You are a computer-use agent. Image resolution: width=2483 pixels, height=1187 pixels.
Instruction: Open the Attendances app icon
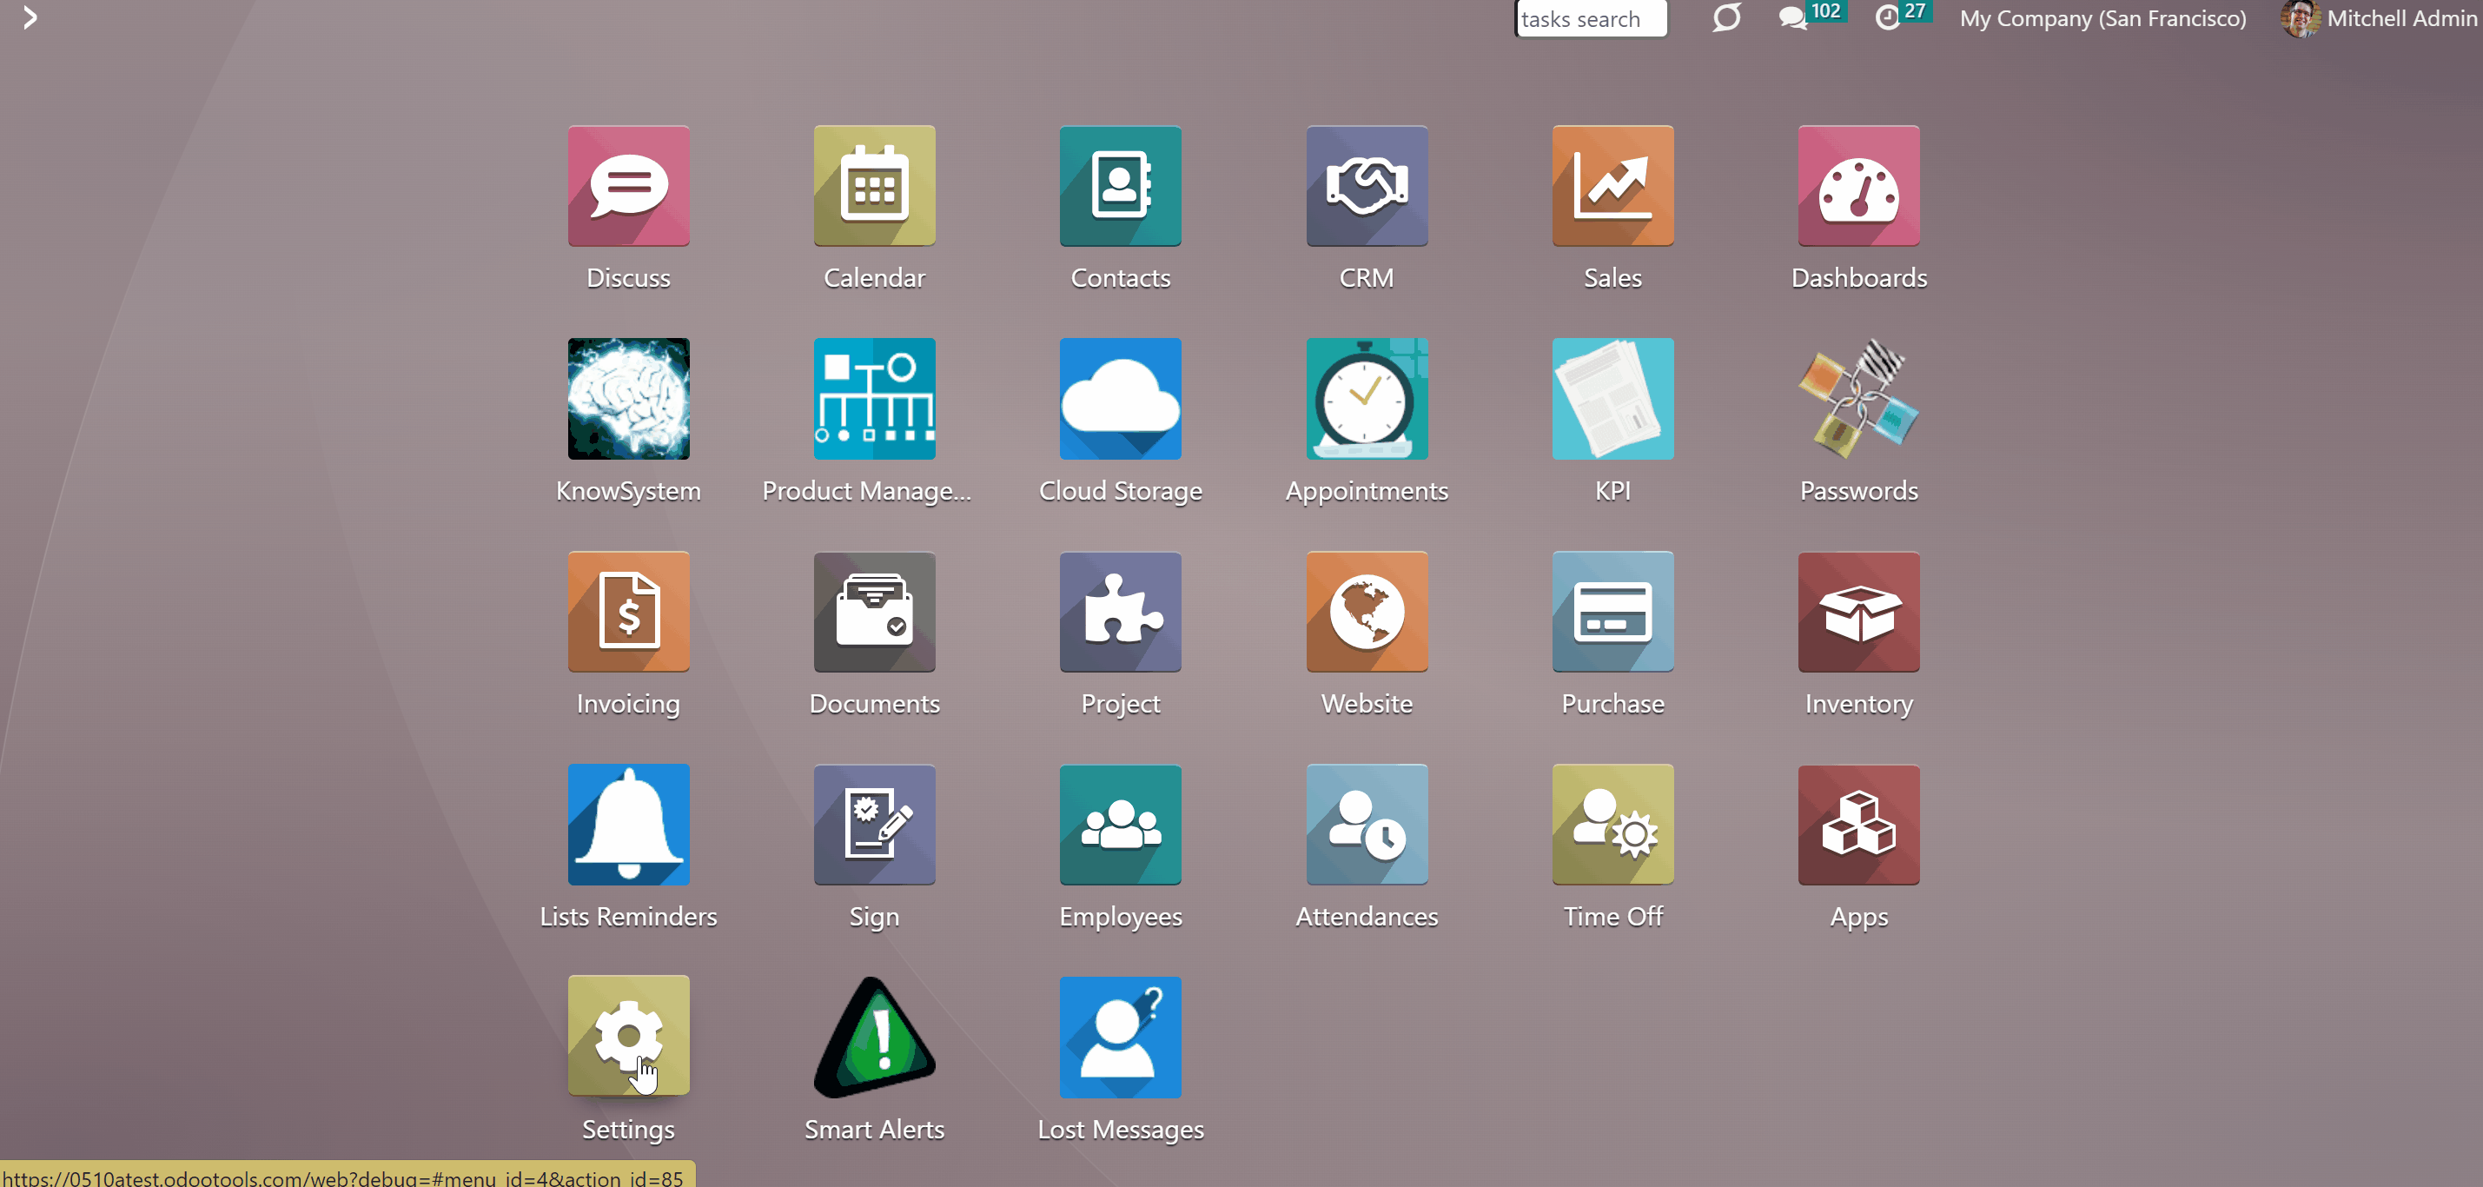click(1367, 825)
